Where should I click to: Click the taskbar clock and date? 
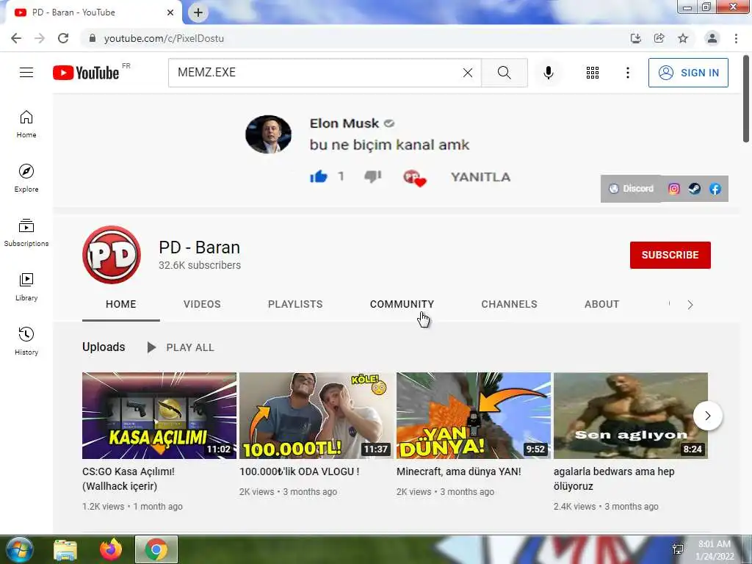715,550
